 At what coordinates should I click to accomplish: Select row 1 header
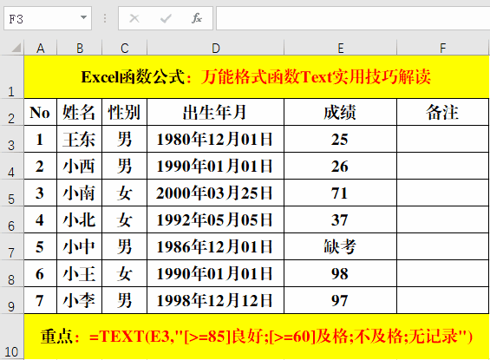pos(12,77)
